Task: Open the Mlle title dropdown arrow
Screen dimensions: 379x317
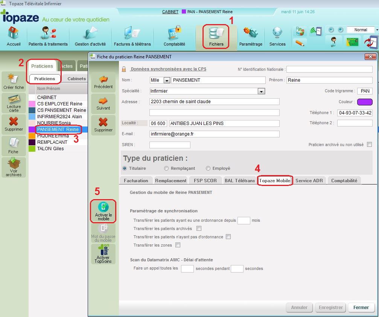Action: pos(167,80)
